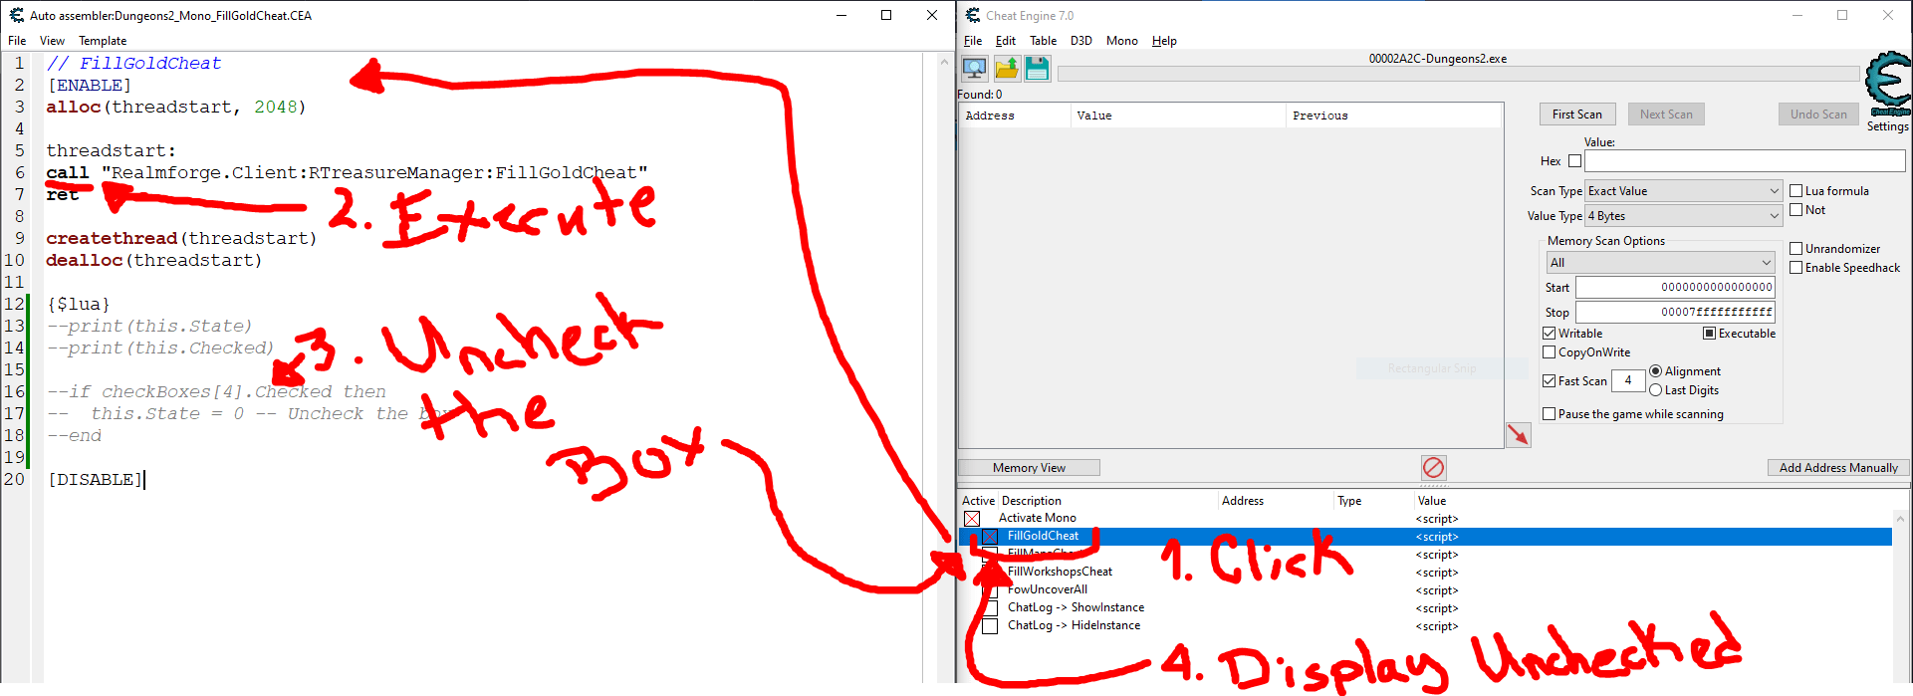Click the Cheat Engine title bar icon
1913x696 pixels.
[972, 15]
